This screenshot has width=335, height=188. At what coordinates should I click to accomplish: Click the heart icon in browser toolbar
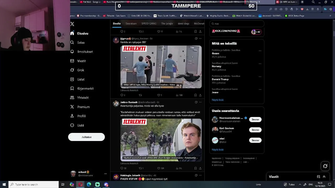click(x=302, y=9)
